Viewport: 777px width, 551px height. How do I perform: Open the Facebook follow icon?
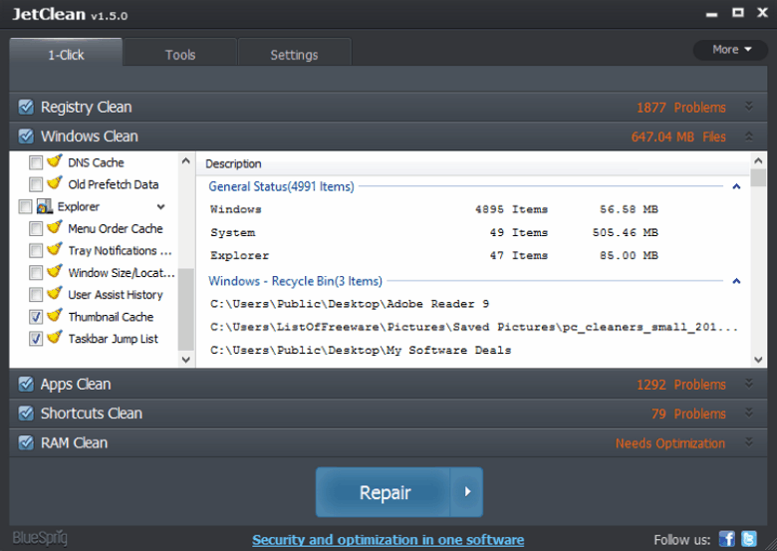[x=727, y=539]
